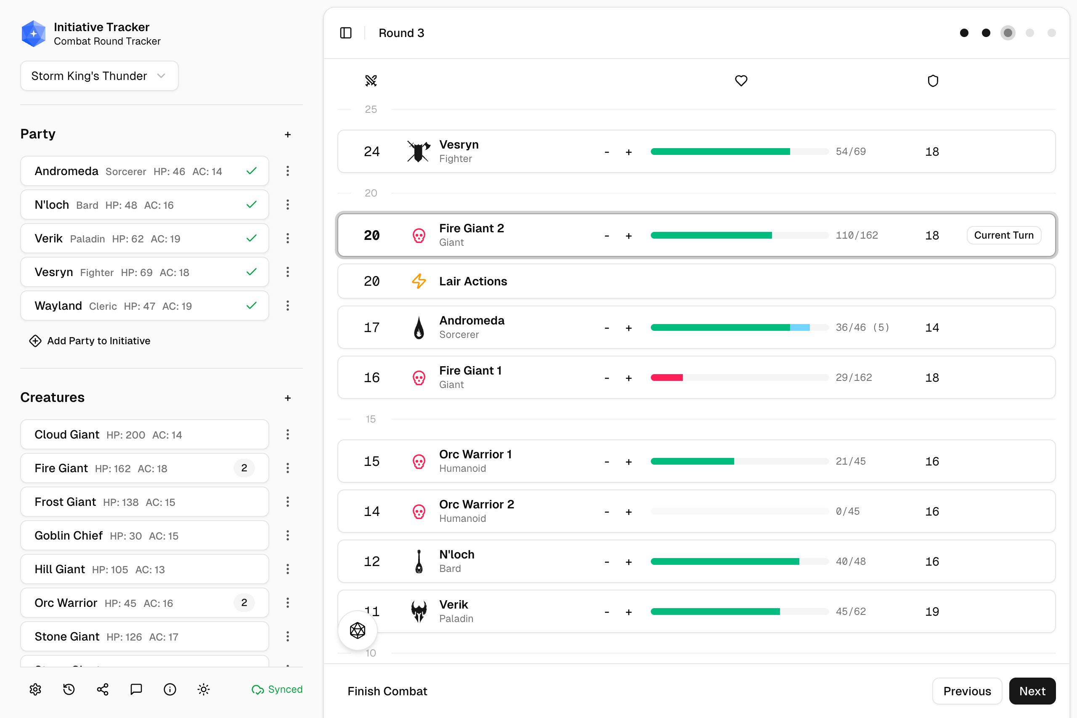Toggle the sidebar panel icon beside Round 3

pyautogui.click(x=345, y=32)
